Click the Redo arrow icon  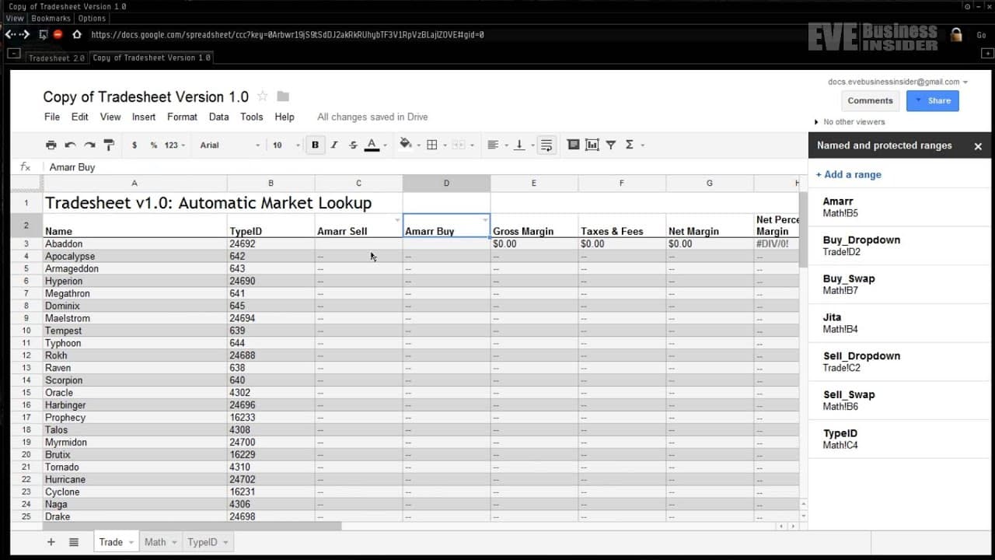tap(89, 145)
